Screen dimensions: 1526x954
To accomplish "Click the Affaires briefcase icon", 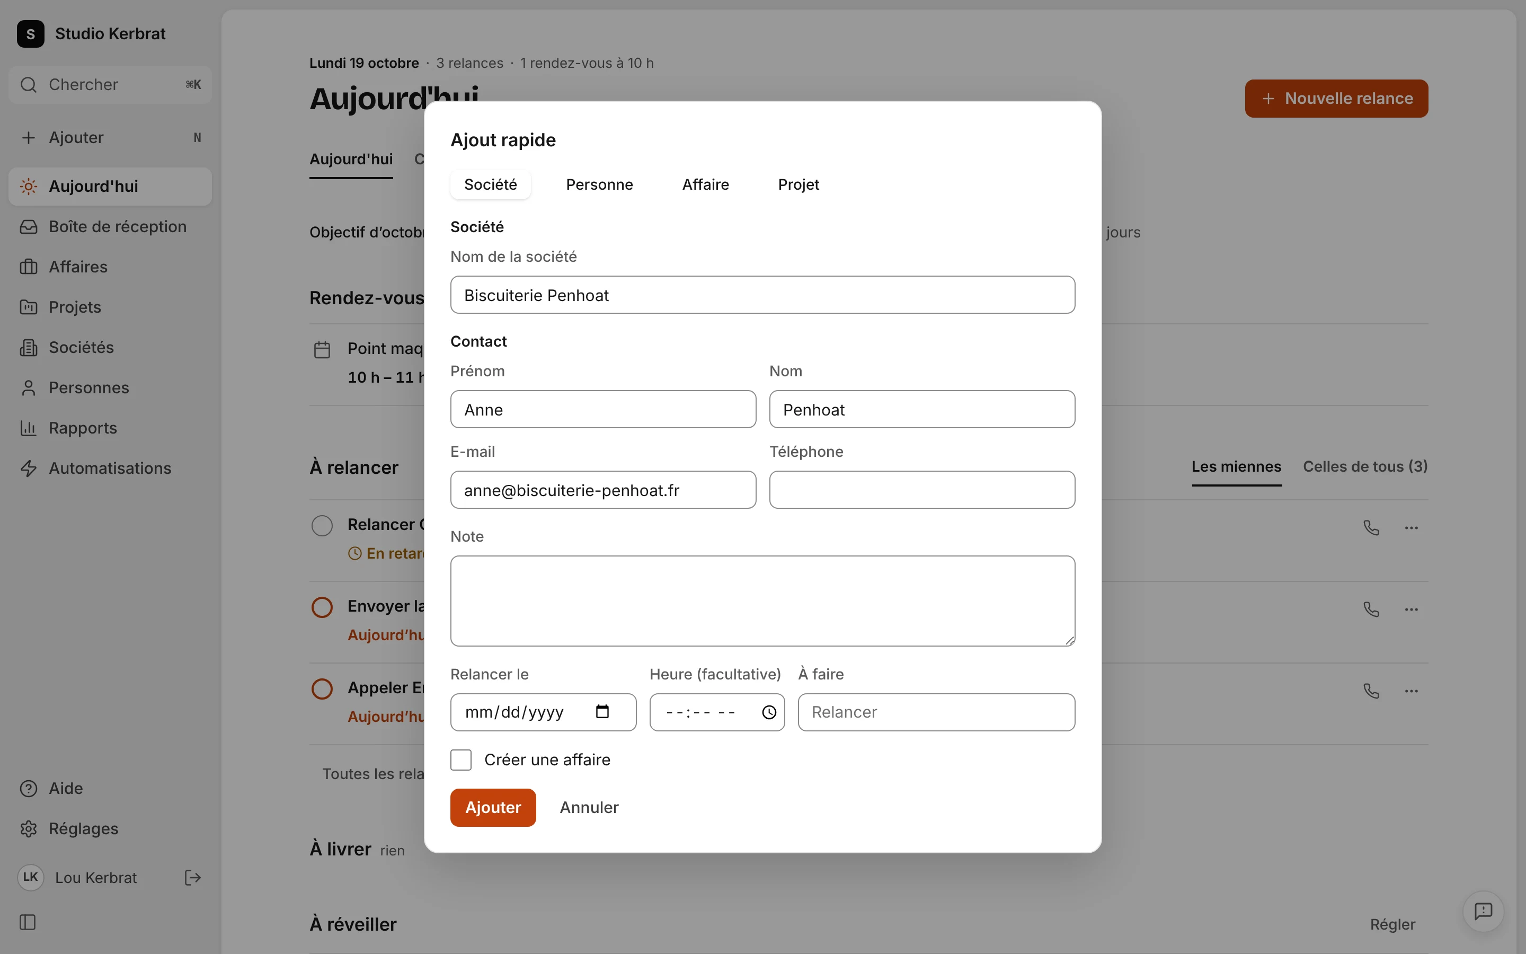I will tap(29, 267).
